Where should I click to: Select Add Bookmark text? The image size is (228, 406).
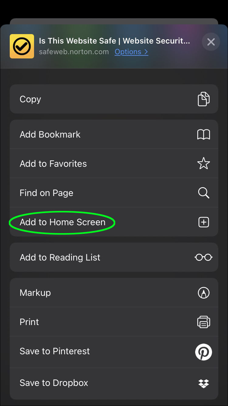coord(50,134)
